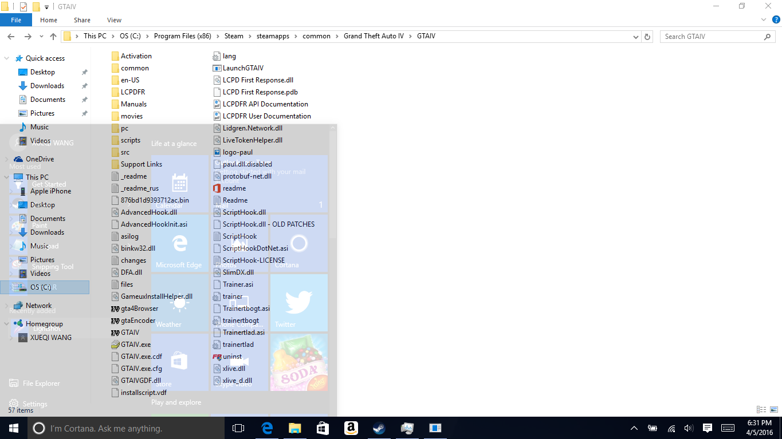Select Pictures under Quick access

tap(42, 113)
